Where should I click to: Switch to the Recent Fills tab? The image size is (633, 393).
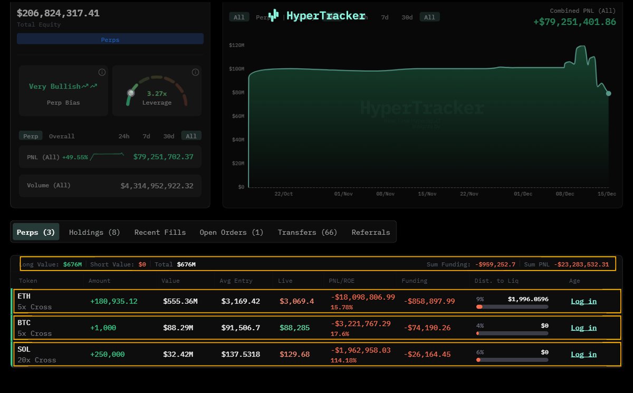160,232
